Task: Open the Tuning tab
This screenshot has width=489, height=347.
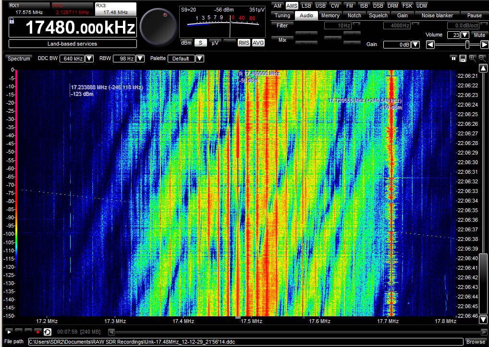Action: (x=282, y=15)
